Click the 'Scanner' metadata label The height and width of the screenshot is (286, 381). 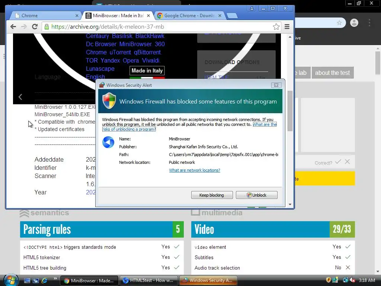45,176
